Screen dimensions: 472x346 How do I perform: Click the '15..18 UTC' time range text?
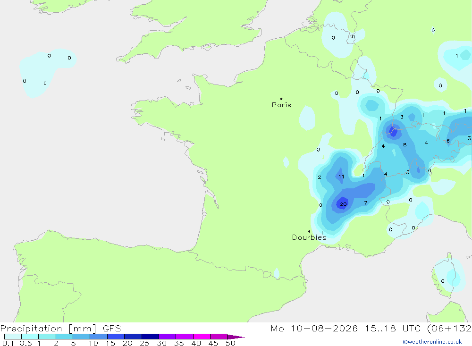point(393,329)
